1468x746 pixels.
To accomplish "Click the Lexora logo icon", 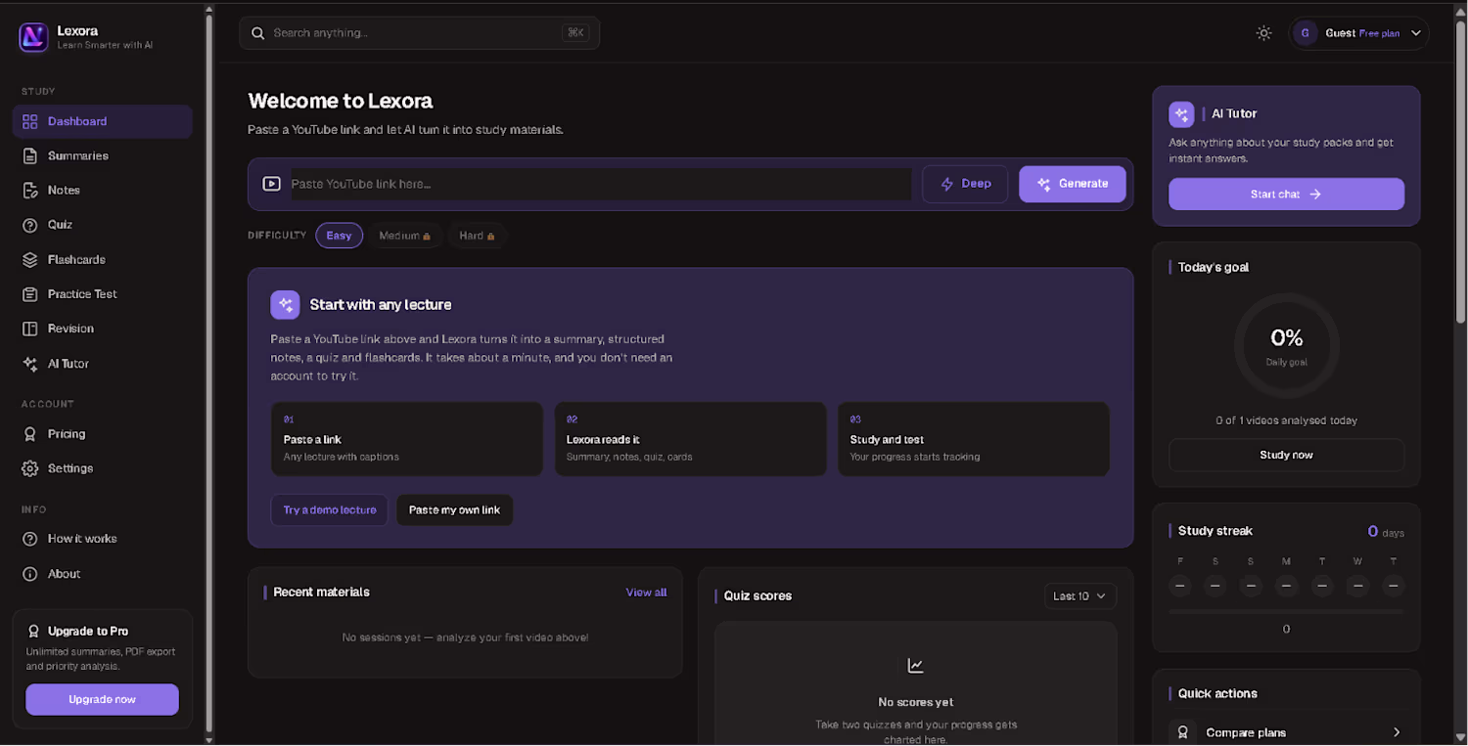I will click(33, 37).
